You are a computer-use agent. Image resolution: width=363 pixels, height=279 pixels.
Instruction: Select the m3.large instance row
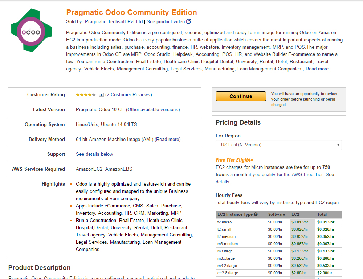tap(279, 251)
